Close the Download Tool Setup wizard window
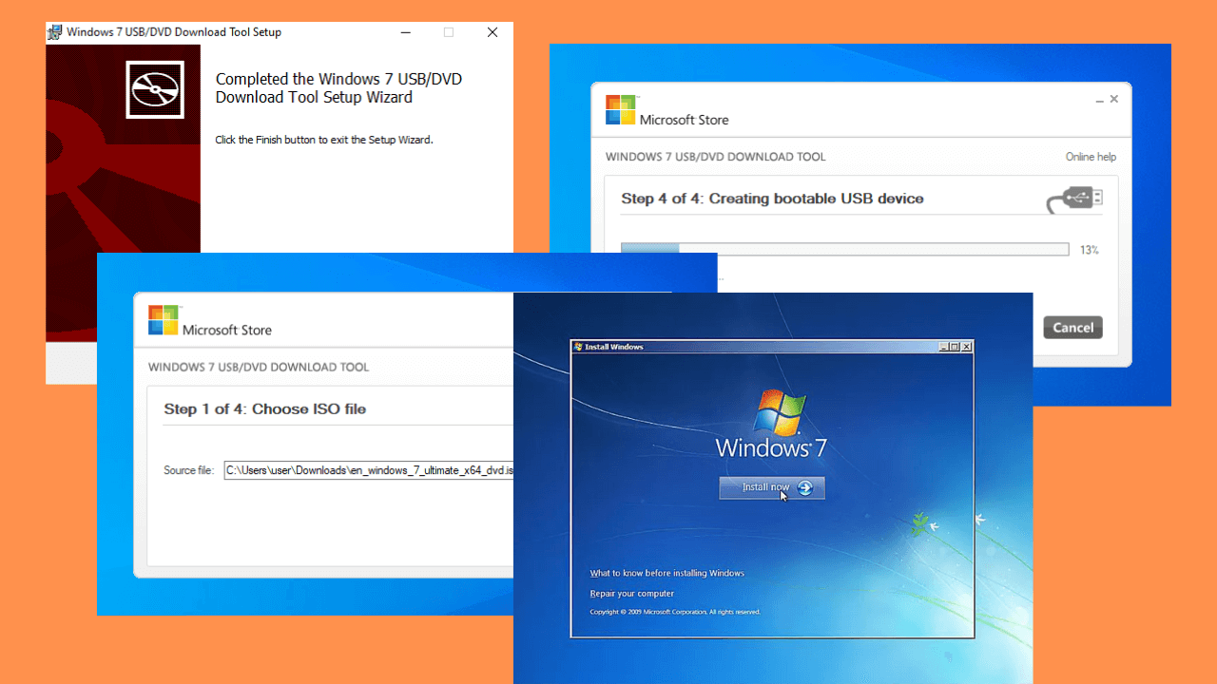 coord(493,32)
